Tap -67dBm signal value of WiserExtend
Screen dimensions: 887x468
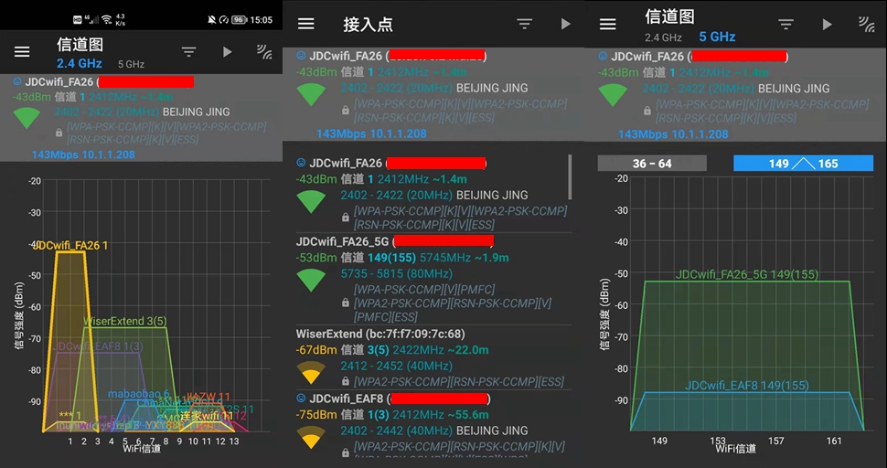(316, 350)
